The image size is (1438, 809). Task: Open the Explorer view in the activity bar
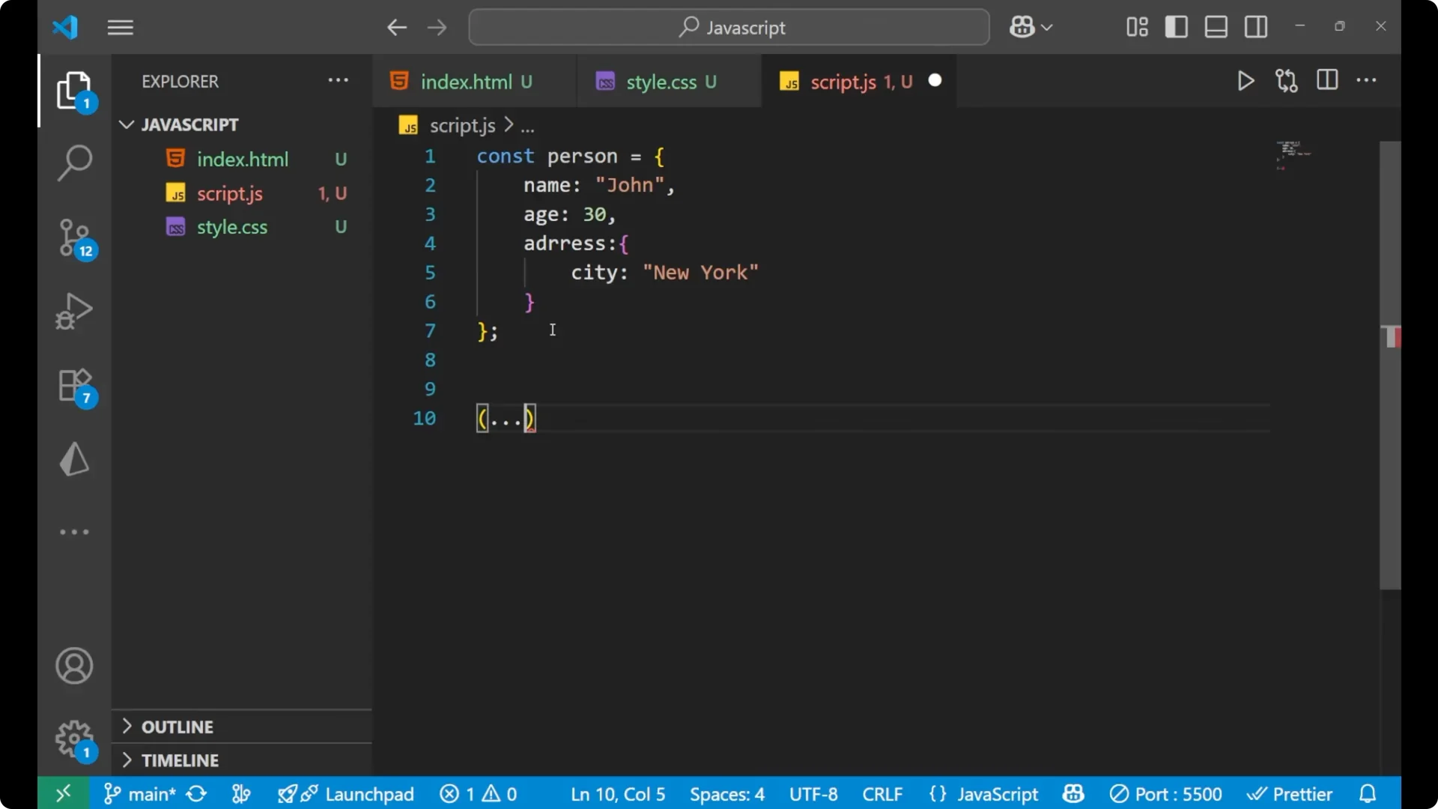(74, 90)
